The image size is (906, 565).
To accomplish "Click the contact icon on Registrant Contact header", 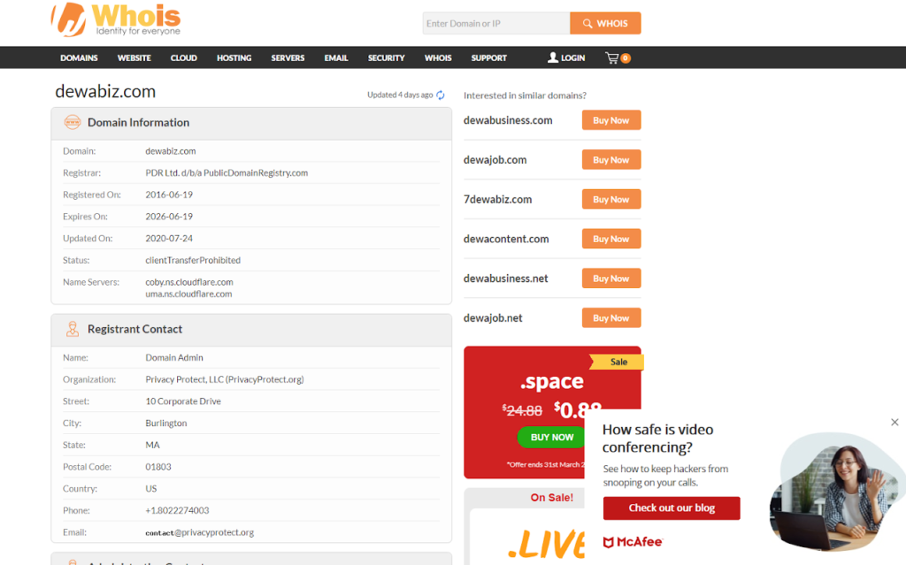I will [72, 329].
